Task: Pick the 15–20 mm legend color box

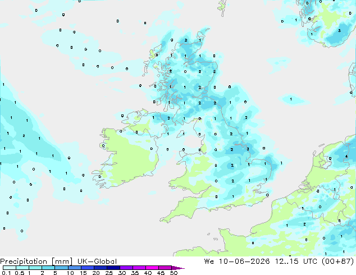Action: (x=87, y=268)
